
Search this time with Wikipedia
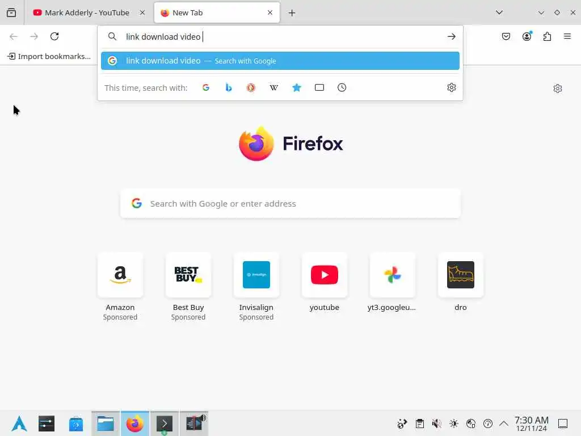coord(274,87)
